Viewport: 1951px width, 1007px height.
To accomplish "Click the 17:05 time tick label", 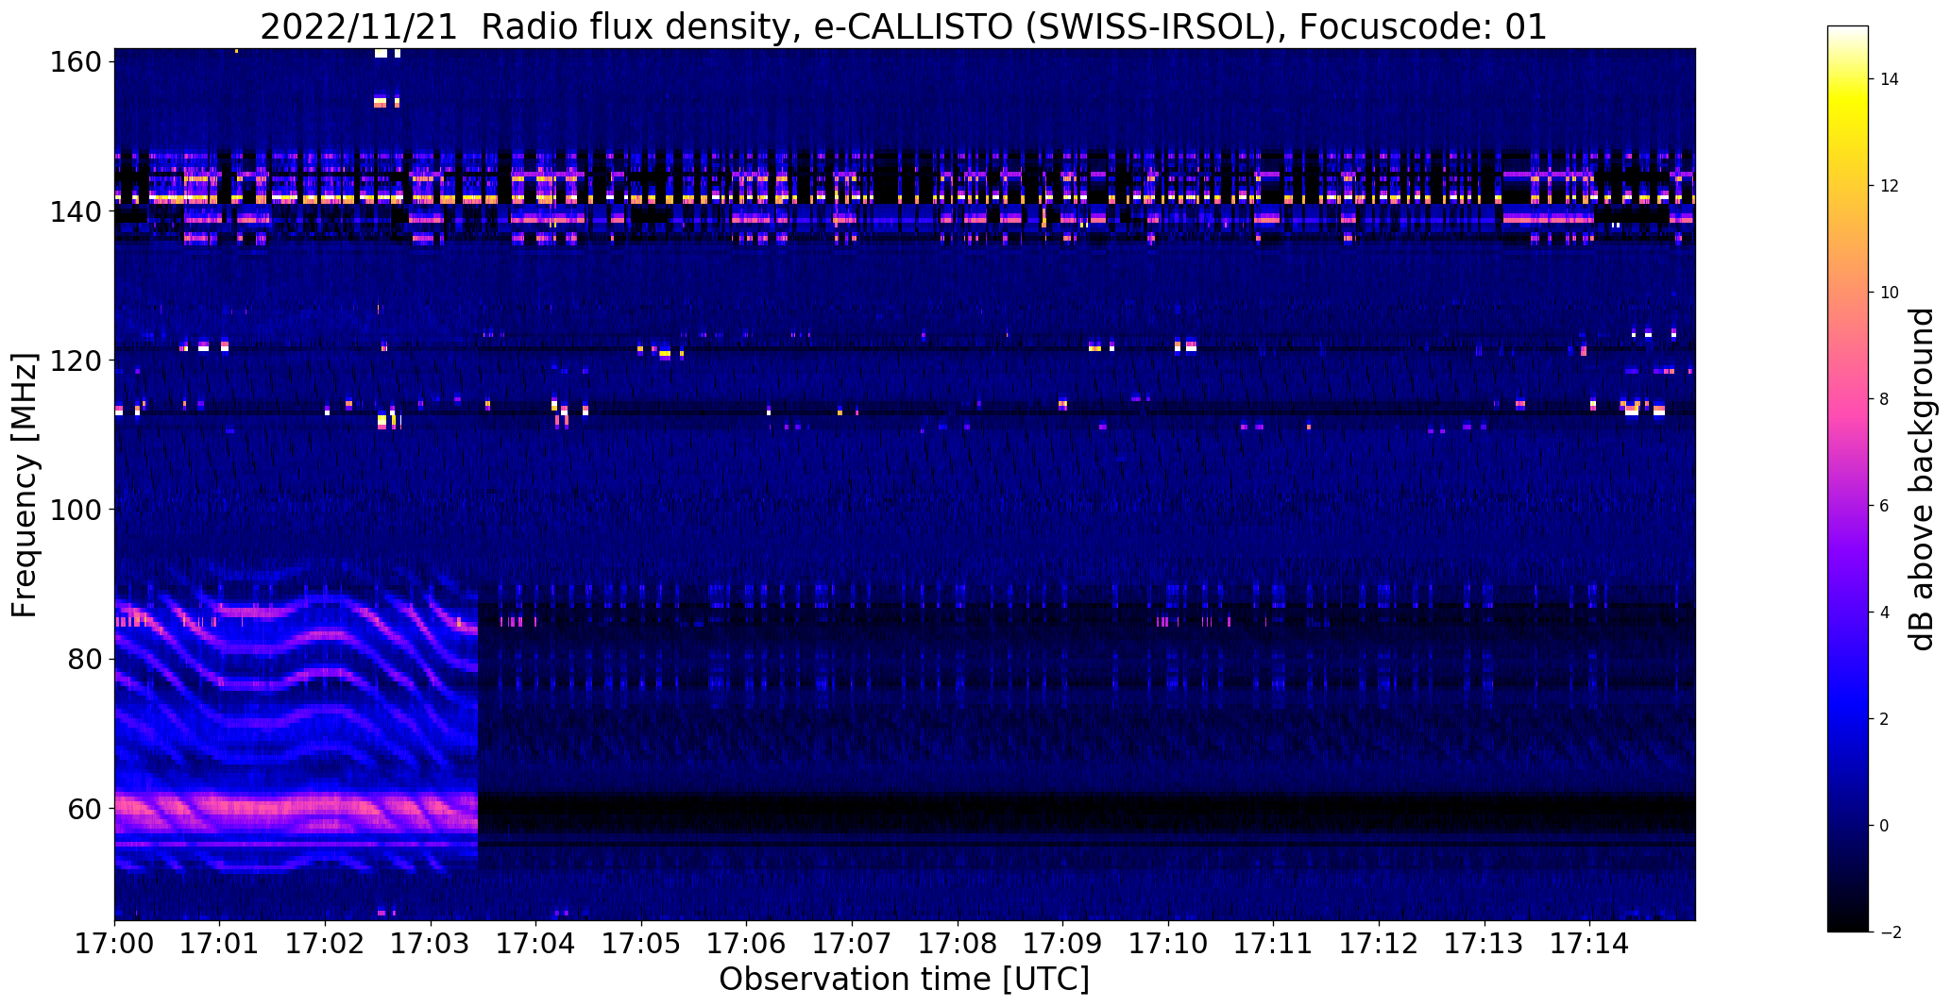I will click(x=642, y=943).
